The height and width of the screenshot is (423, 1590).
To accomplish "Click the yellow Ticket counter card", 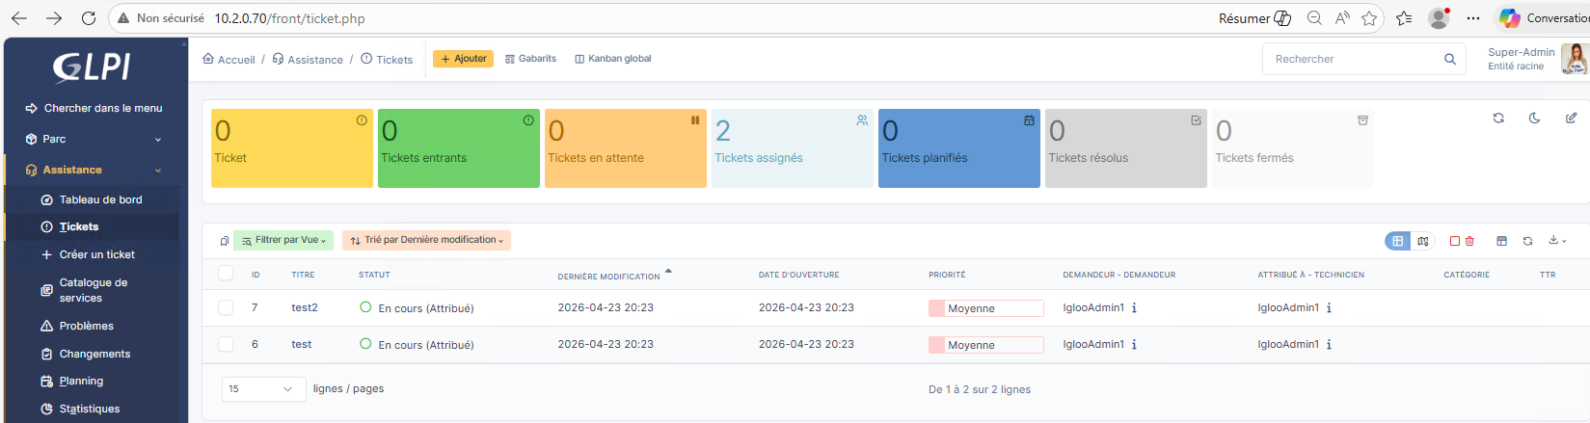I will tap(291, 147).
